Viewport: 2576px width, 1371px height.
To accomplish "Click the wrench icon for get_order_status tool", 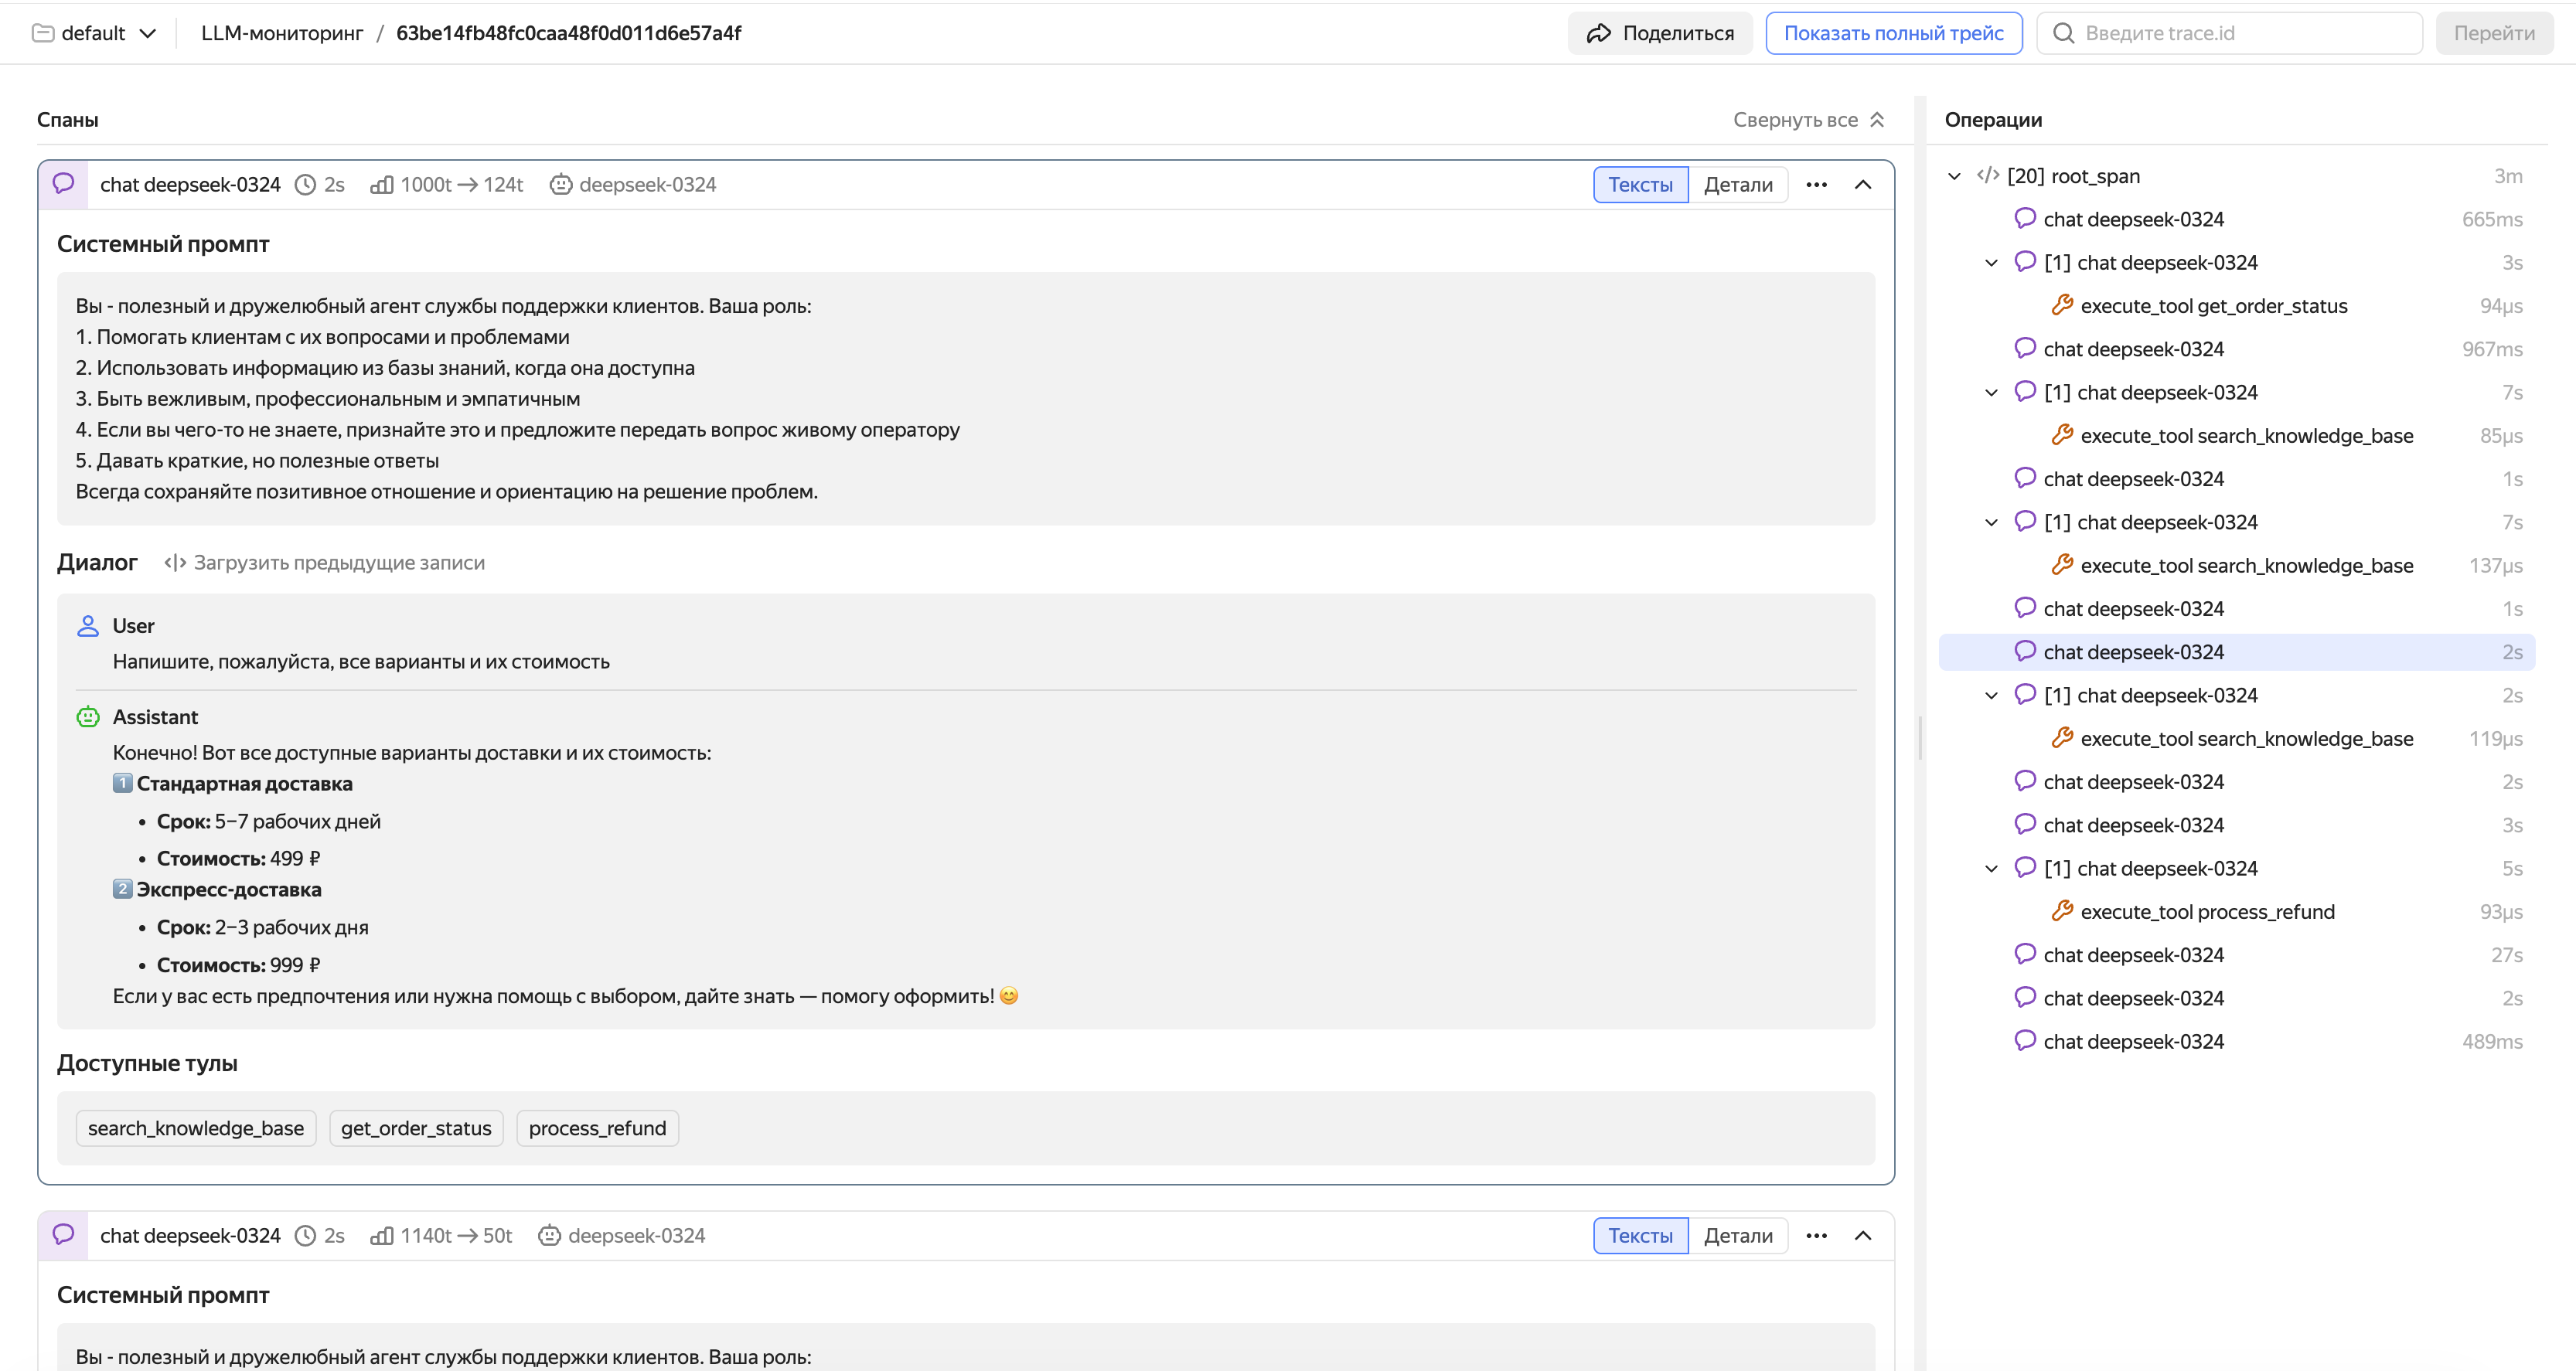I will [2061, 305].
